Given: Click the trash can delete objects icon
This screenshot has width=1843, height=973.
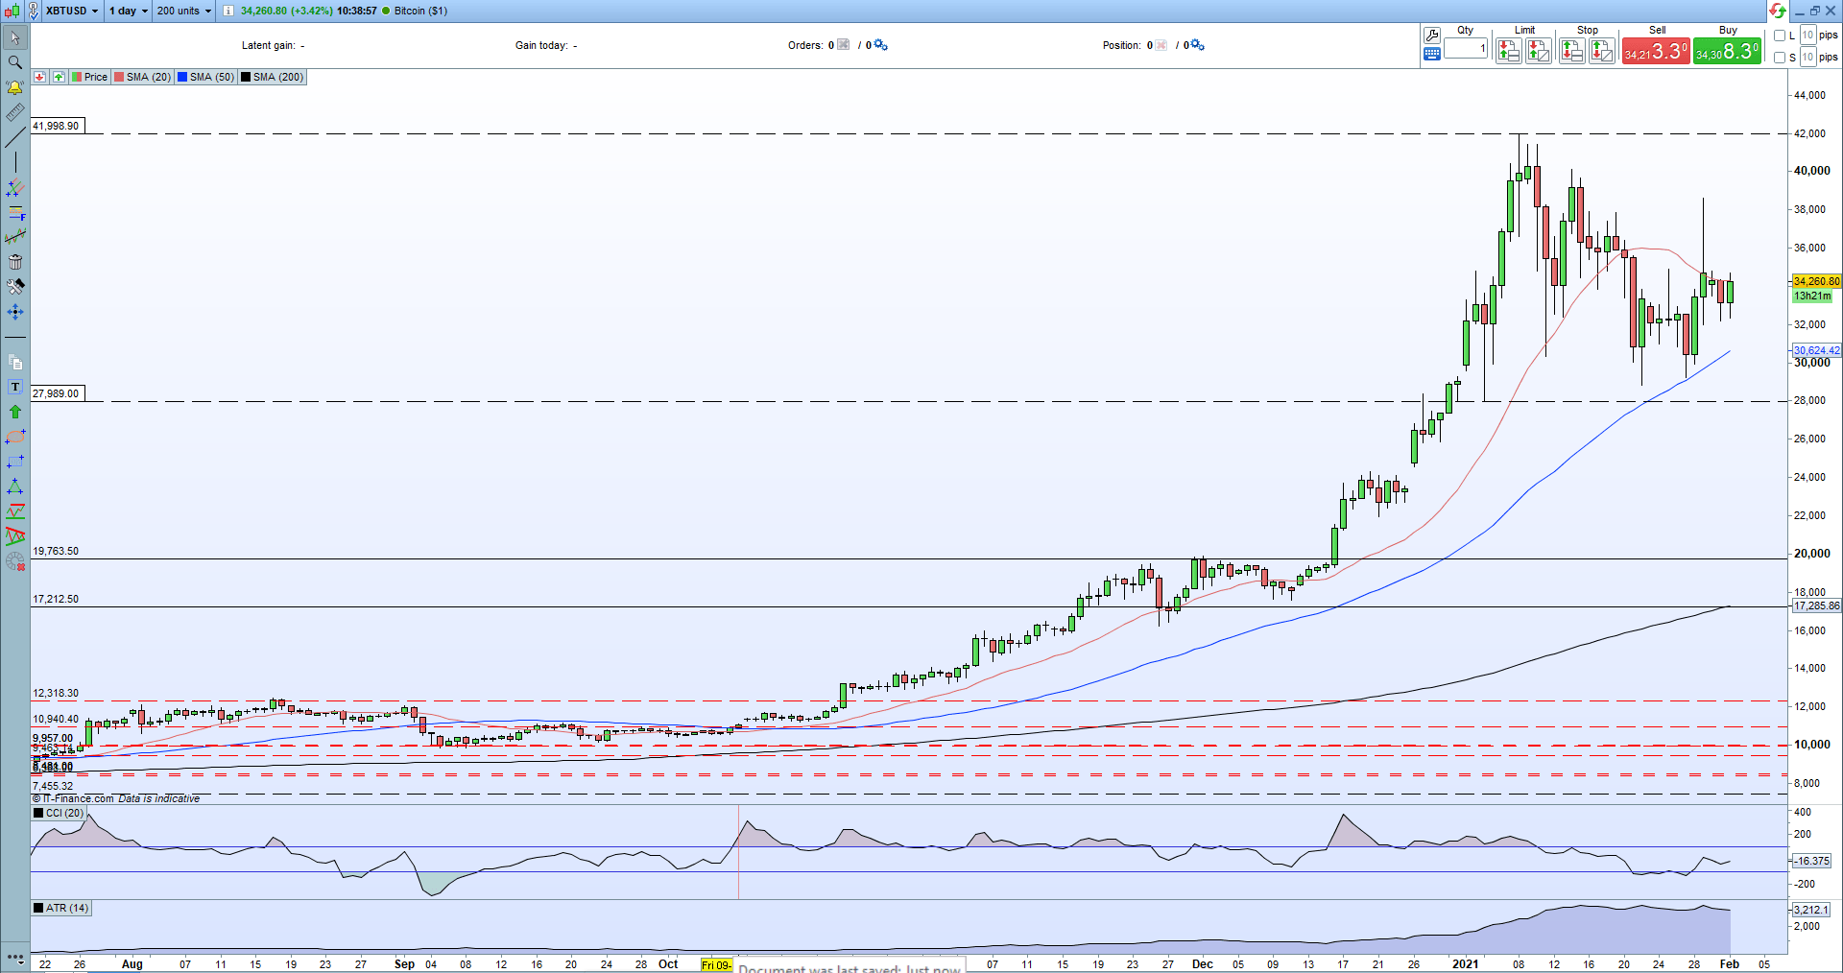Looking at the screenshot, I should pyautogui.click(x=15, y=262).
